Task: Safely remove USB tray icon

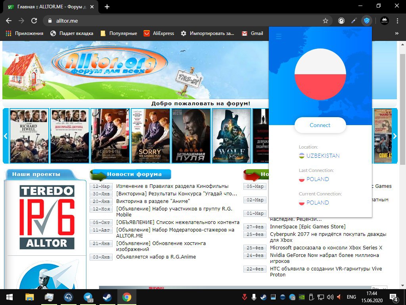Action: (x=311, y=297)
